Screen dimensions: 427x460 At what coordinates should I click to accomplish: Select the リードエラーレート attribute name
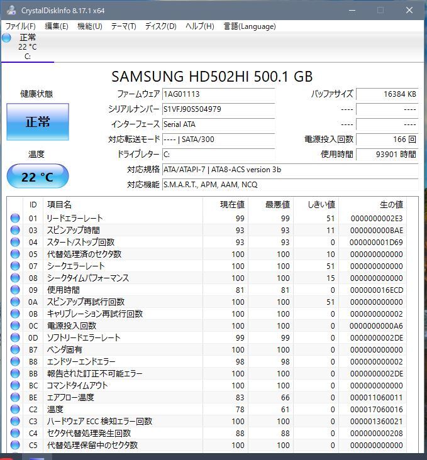pyautogui.click(x=75, y=218)
